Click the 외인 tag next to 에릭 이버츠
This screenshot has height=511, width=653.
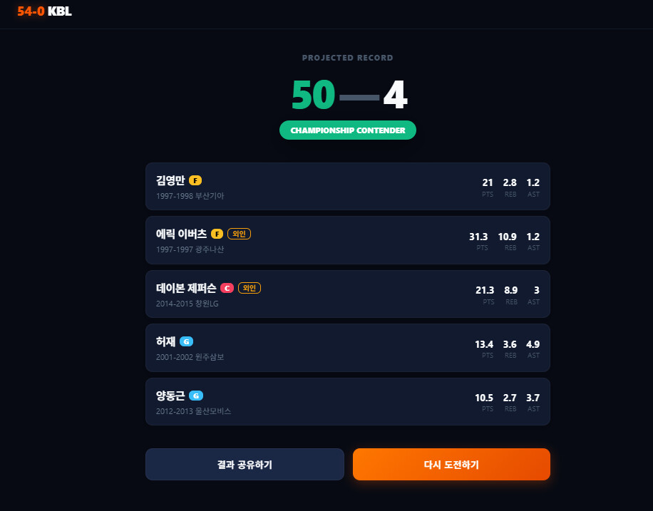click(239, 234)
